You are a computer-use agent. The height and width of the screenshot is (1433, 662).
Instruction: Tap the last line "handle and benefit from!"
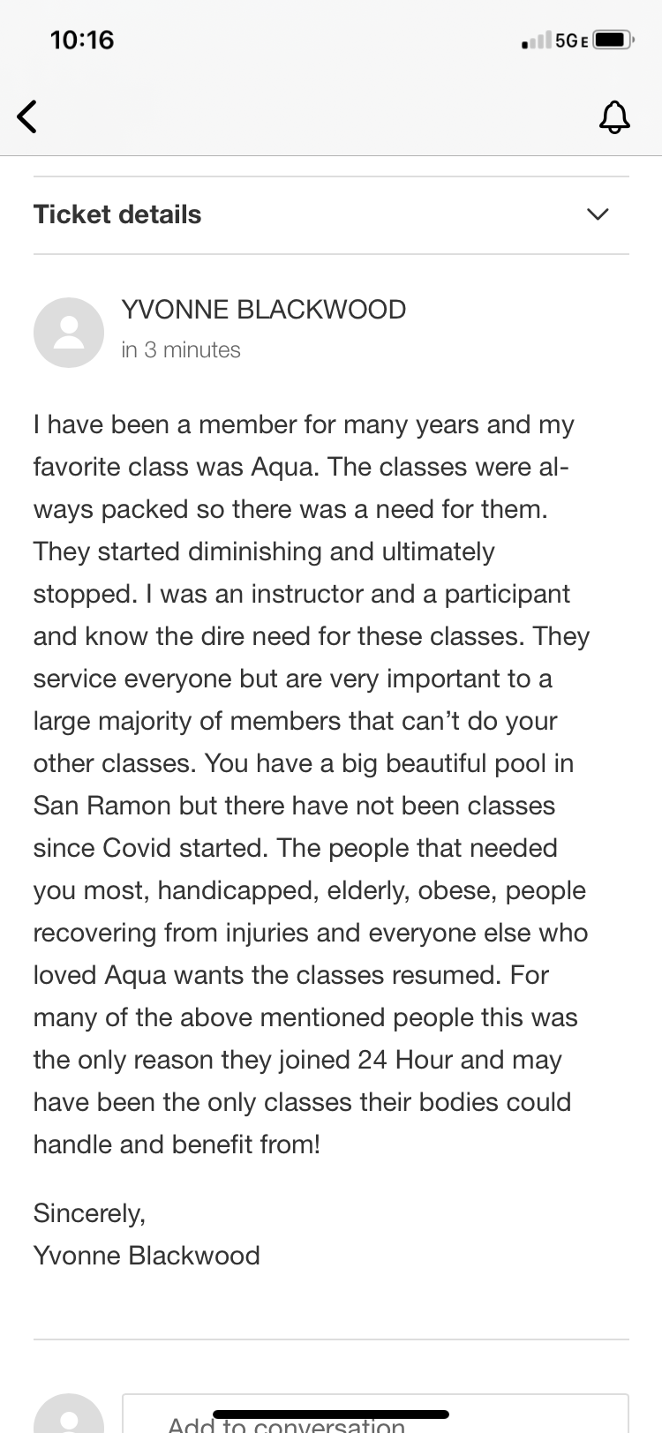pyautogui.click(x=177, y=1144)
